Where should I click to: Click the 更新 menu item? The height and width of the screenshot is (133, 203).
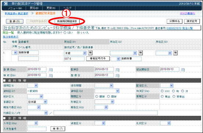(51, 8)
